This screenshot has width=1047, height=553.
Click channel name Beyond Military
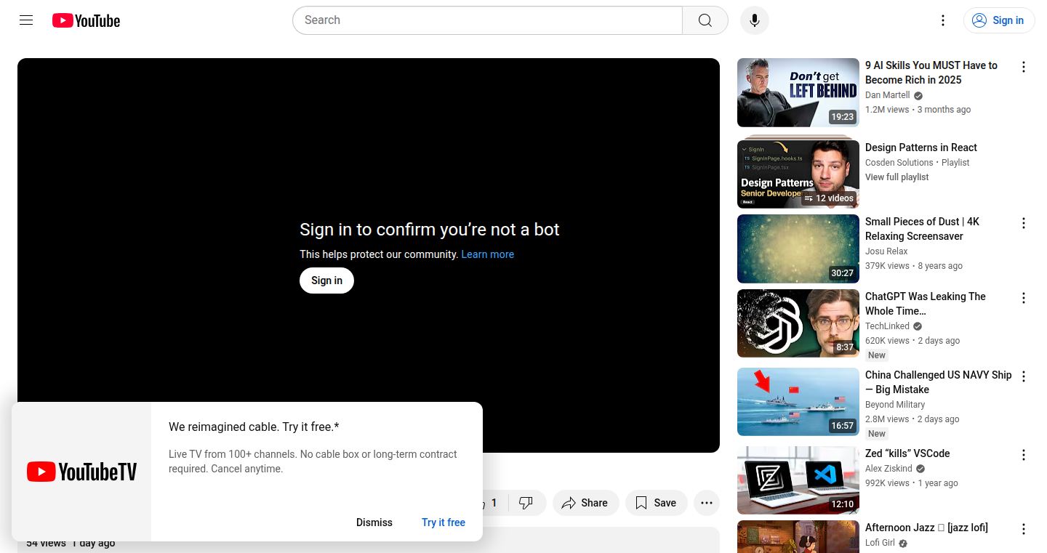(x=895, y=405)
